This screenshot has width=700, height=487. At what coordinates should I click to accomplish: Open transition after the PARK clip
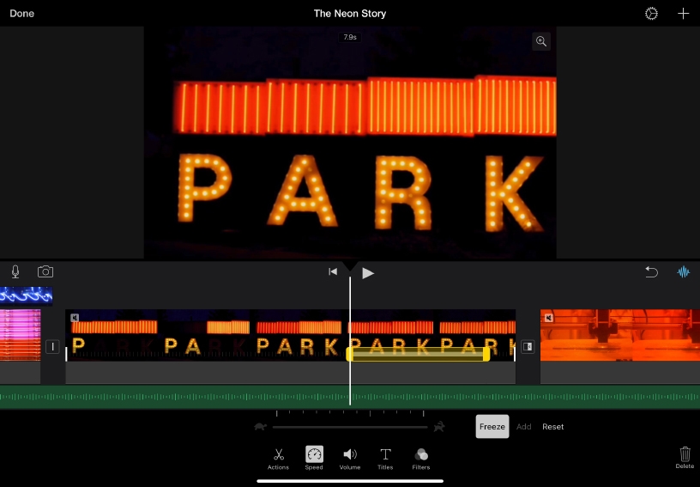click(x=528, y=347)
